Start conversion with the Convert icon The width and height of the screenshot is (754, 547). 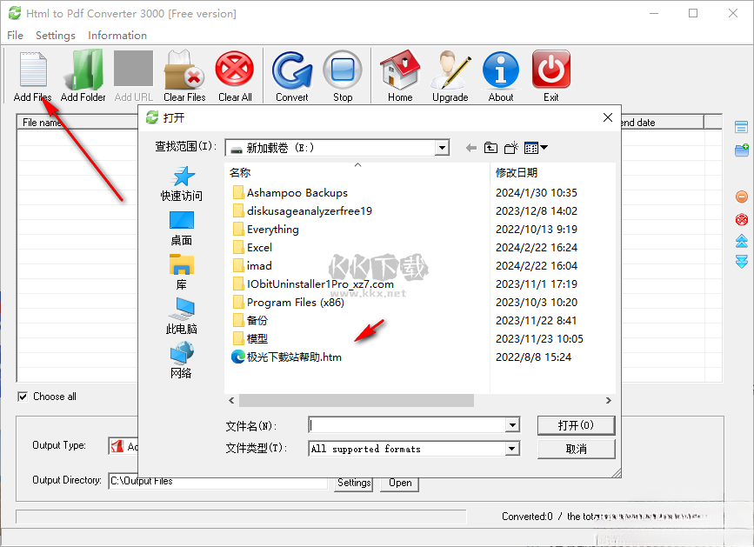pos(292,70)
